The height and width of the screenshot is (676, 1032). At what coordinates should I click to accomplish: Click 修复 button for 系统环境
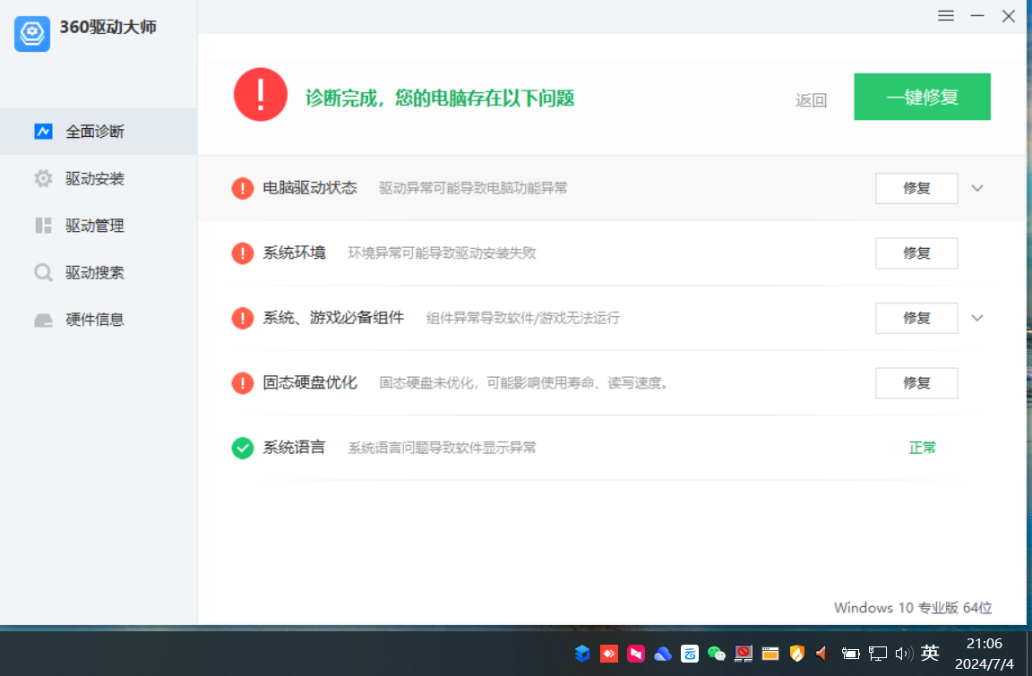(x=916, y=253)
